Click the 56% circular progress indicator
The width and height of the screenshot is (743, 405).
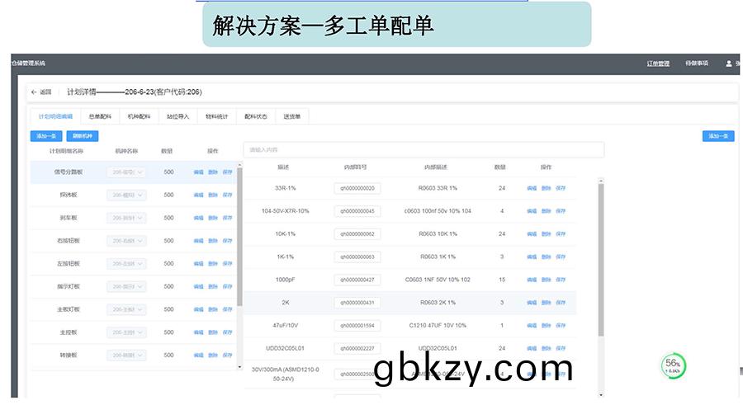(674, 365)
